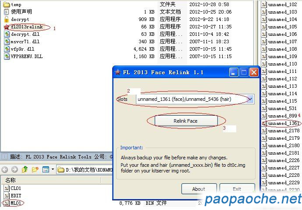Select the unnamed_1361 file name

[284, 123]
